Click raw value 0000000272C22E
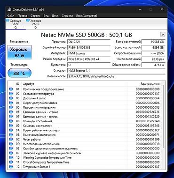Screen dimensions: 174x178 [x=148, y=112]
